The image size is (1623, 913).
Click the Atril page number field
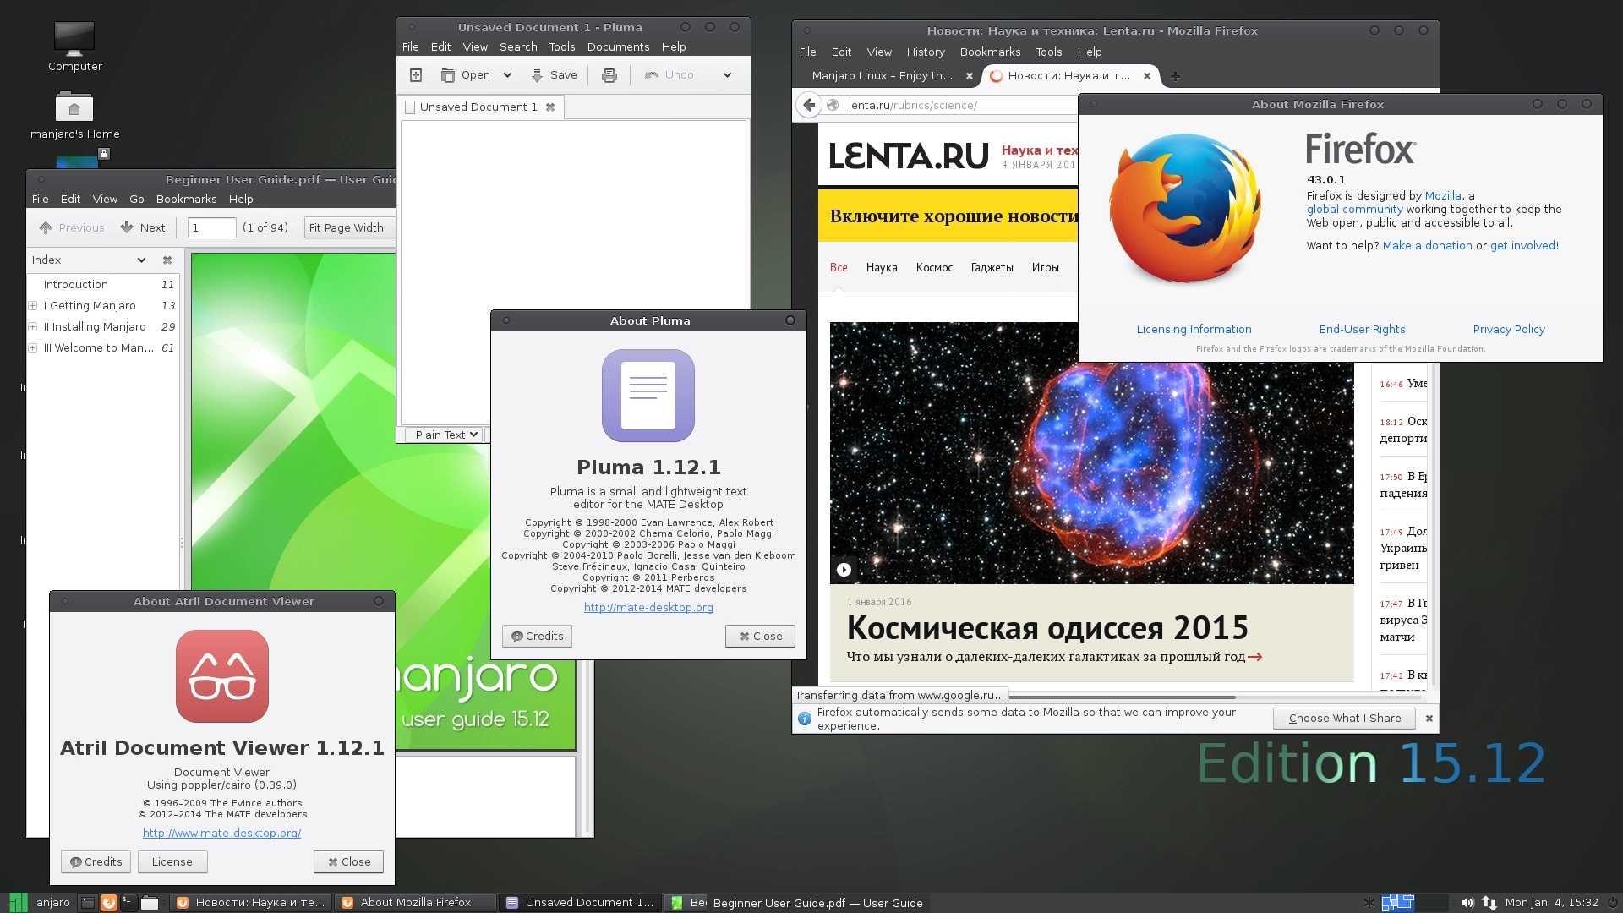[x=211, y=227]
